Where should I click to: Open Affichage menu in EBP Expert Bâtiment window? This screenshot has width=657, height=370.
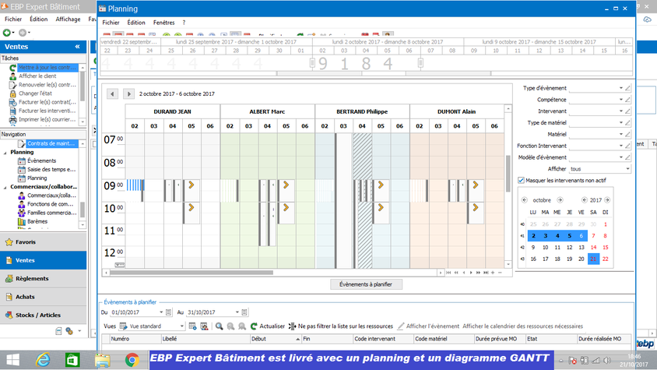click(68, 19)
